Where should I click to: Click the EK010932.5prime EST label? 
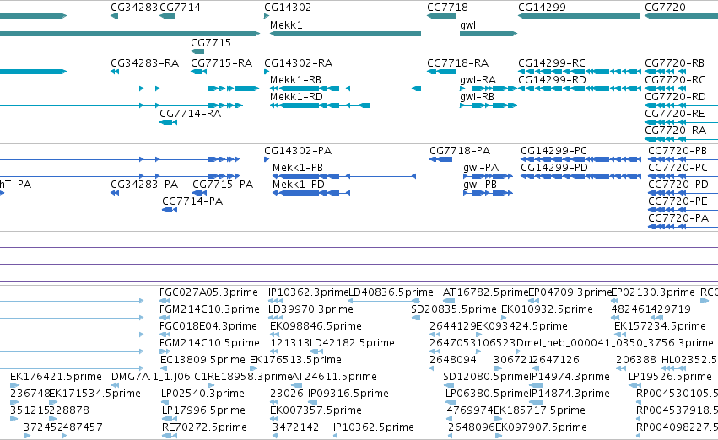coord(547,309)
